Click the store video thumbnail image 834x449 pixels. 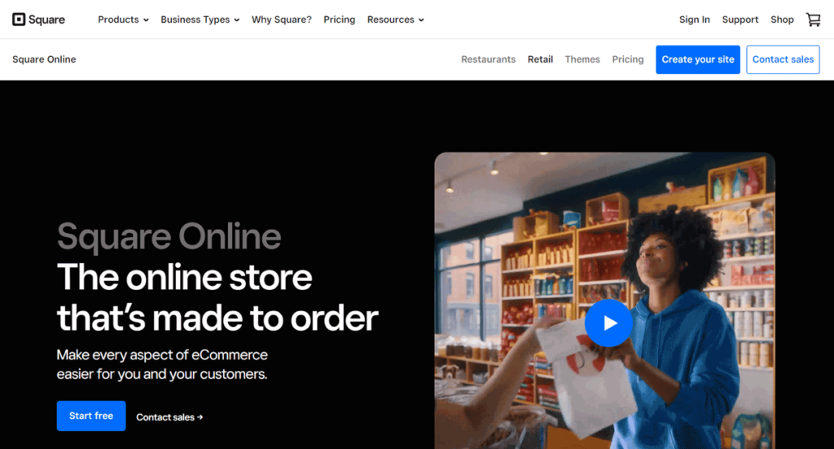pos(605,301)
